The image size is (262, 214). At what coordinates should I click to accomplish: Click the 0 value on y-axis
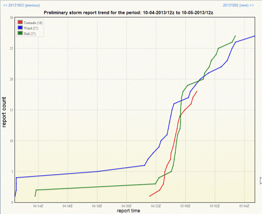12,202
